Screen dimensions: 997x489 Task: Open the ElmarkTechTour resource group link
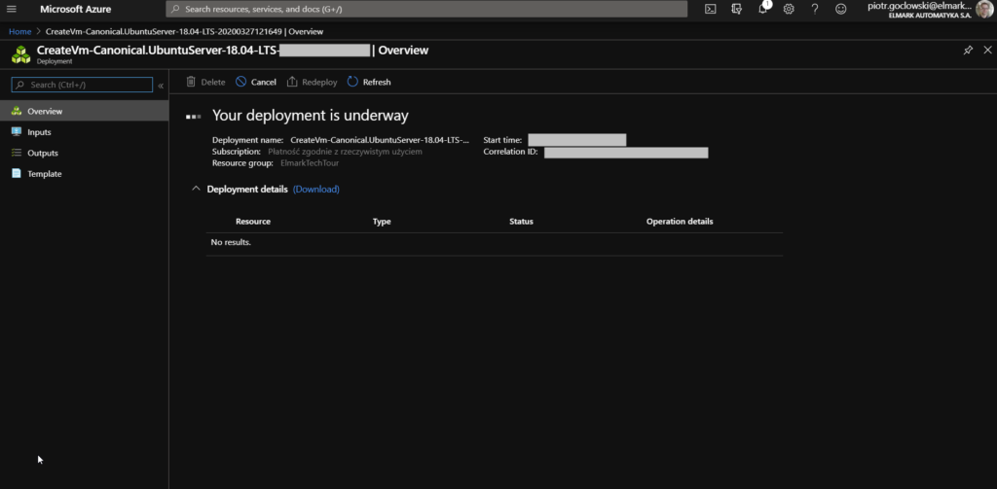click(310, 163)
